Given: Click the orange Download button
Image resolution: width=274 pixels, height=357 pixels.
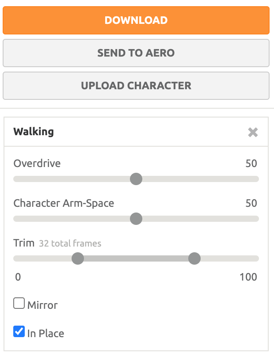Looking at the screenshot, I should pos(136,20).
